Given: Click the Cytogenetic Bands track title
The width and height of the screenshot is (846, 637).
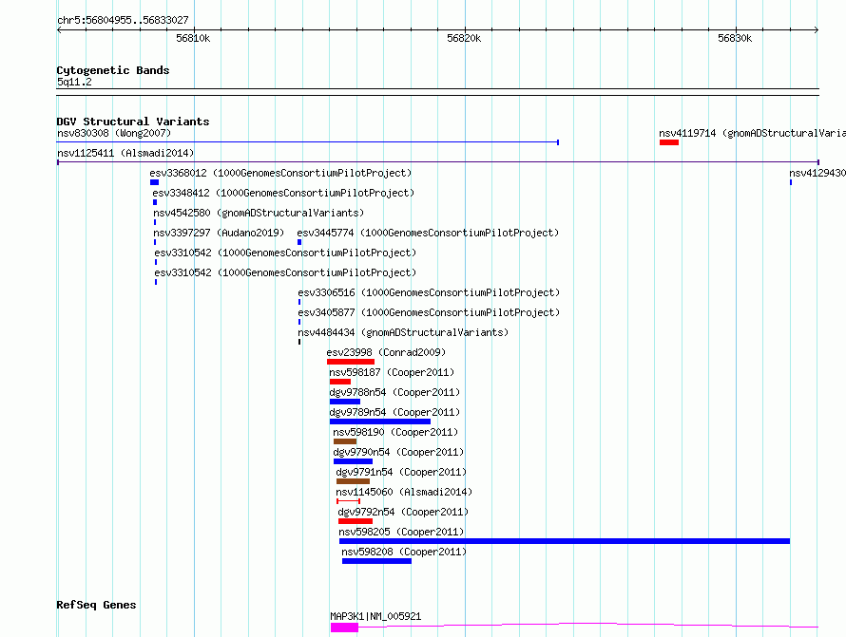Looking at the screenshot, I should [x=113, y=70].
